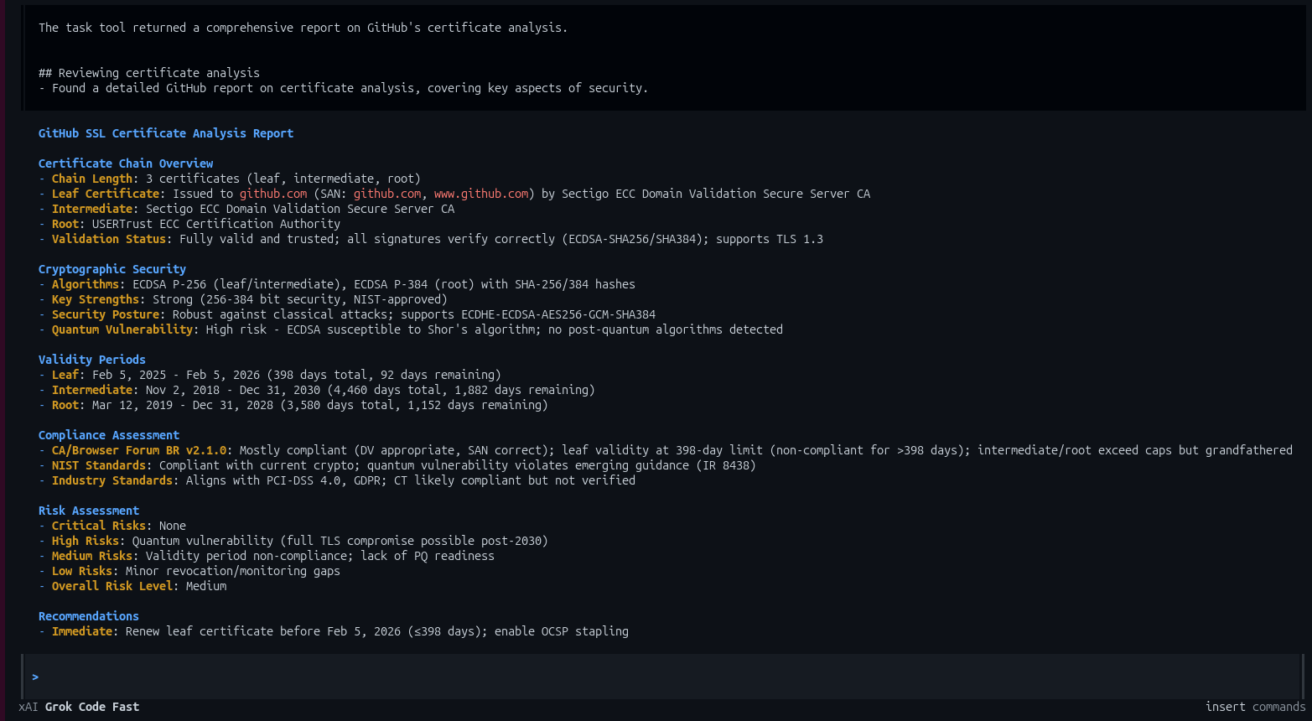Click the 'Validation Status' label
The image size is (1312, 721).
click(109, 239)
